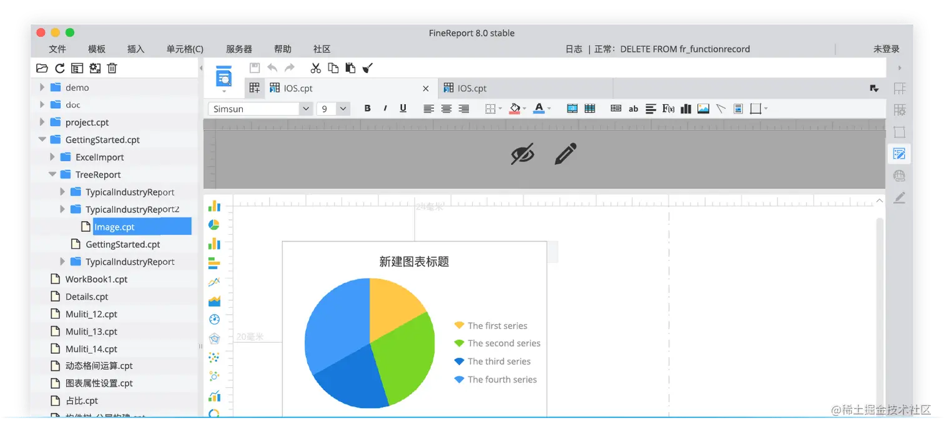944x429 pixels.
Task: Click the insert image toolbar icon
Action: (x=703, y=108)
